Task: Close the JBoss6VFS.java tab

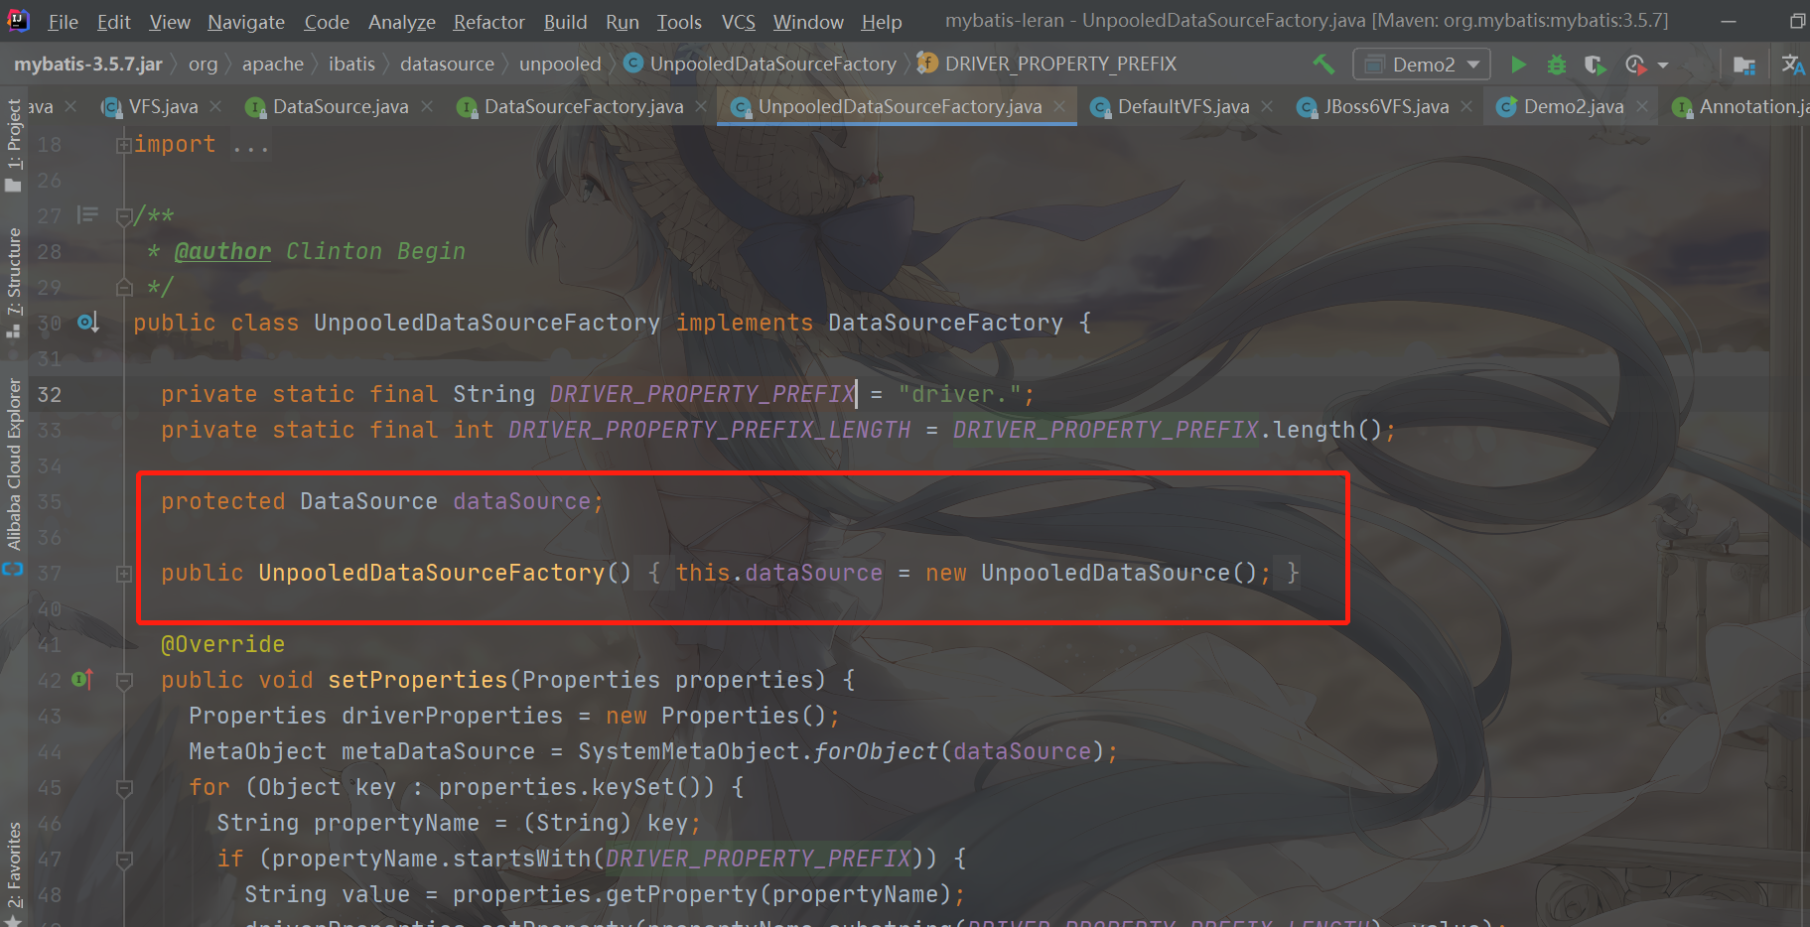Action: (x=1466, y=106)
